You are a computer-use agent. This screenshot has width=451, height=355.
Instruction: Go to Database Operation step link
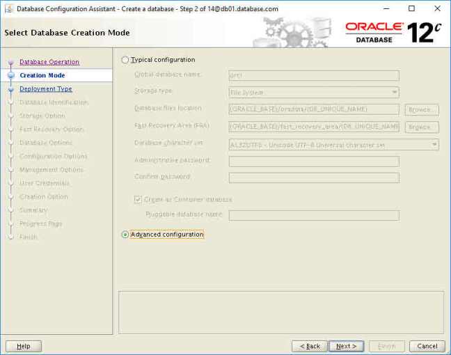coord(49,62)
